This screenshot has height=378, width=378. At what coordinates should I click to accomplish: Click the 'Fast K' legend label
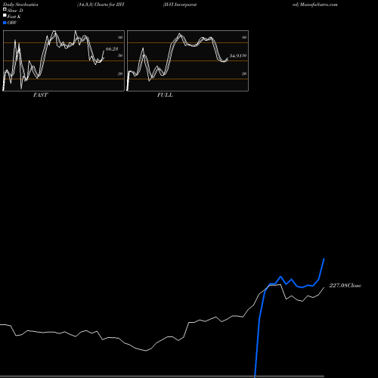click(14, 17)
